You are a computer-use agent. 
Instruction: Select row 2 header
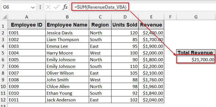(x=4, y=33)
